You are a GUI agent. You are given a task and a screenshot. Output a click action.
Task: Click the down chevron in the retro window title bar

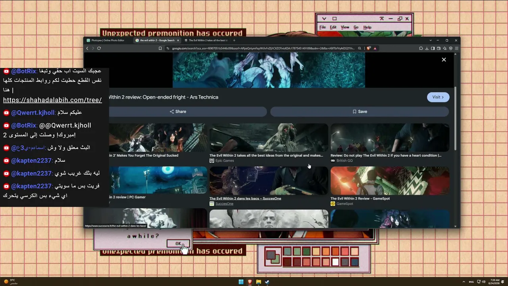click(x=324, y=19)
